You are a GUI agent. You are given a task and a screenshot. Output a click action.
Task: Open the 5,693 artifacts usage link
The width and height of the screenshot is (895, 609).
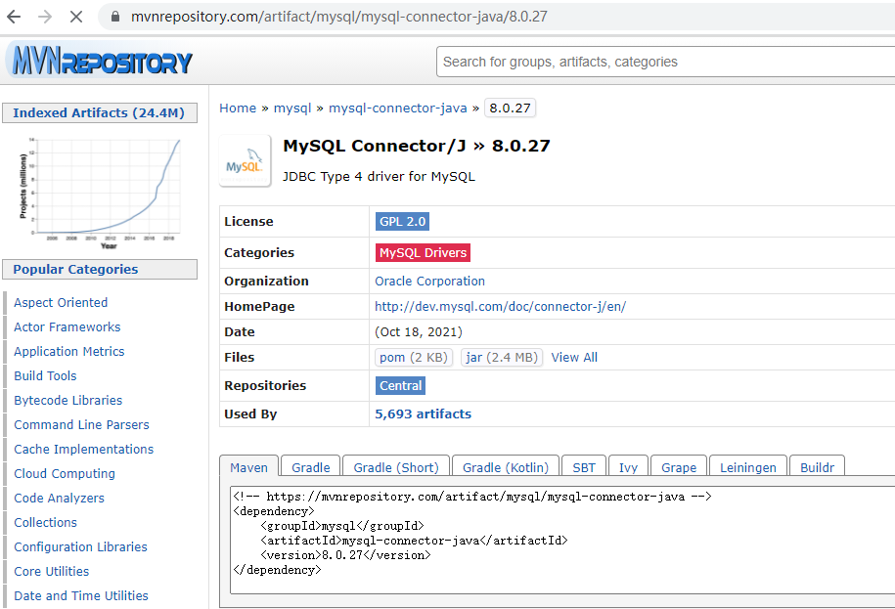point(423,414)
